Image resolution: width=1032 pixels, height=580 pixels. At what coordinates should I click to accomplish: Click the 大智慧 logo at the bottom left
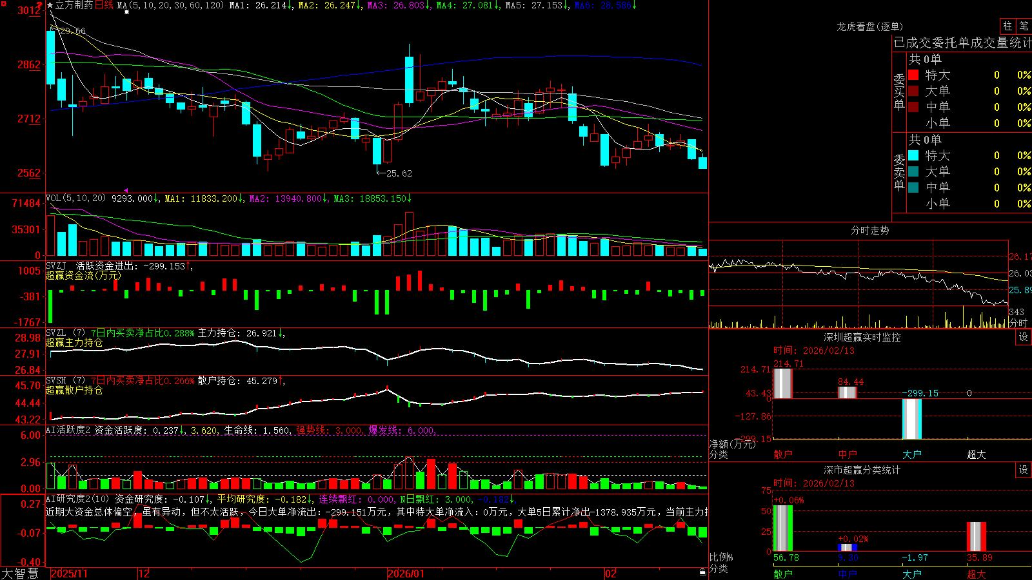[x=20, y=574]
